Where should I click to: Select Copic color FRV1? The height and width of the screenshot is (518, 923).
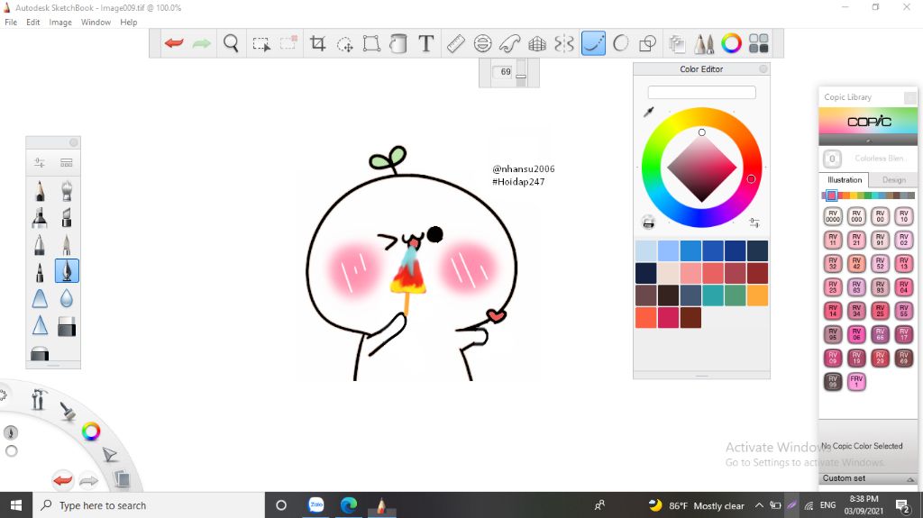[x=856, y=382]
